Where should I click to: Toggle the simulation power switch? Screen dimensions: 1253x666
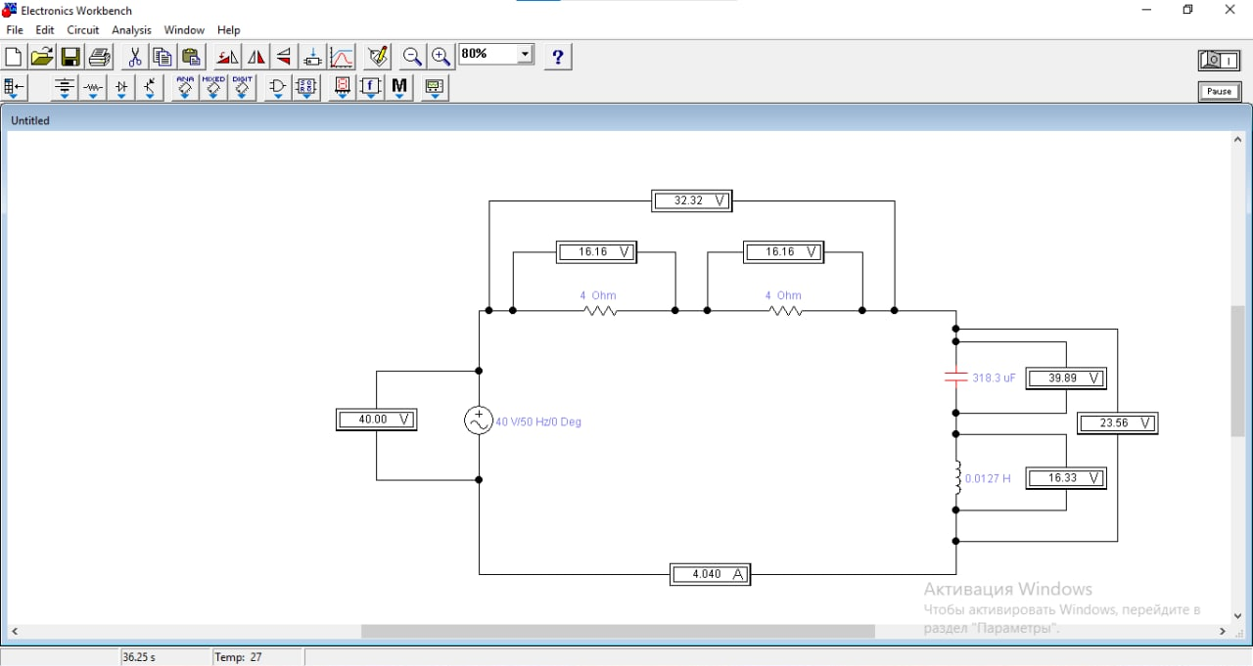(x=1220, y=61)
